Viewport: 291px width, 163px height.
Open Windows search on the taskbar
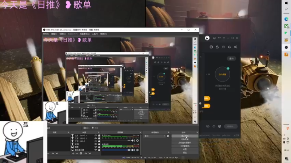[286, 9]
